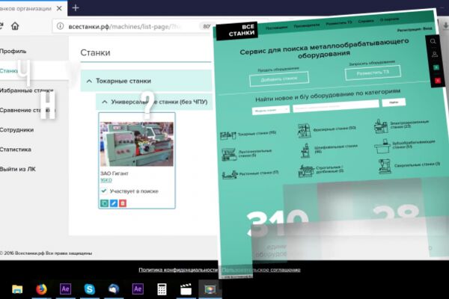Click the blue edit pencil on the machine card
The width and height of the screenshot is (449, 299).
tap(114, 203)
